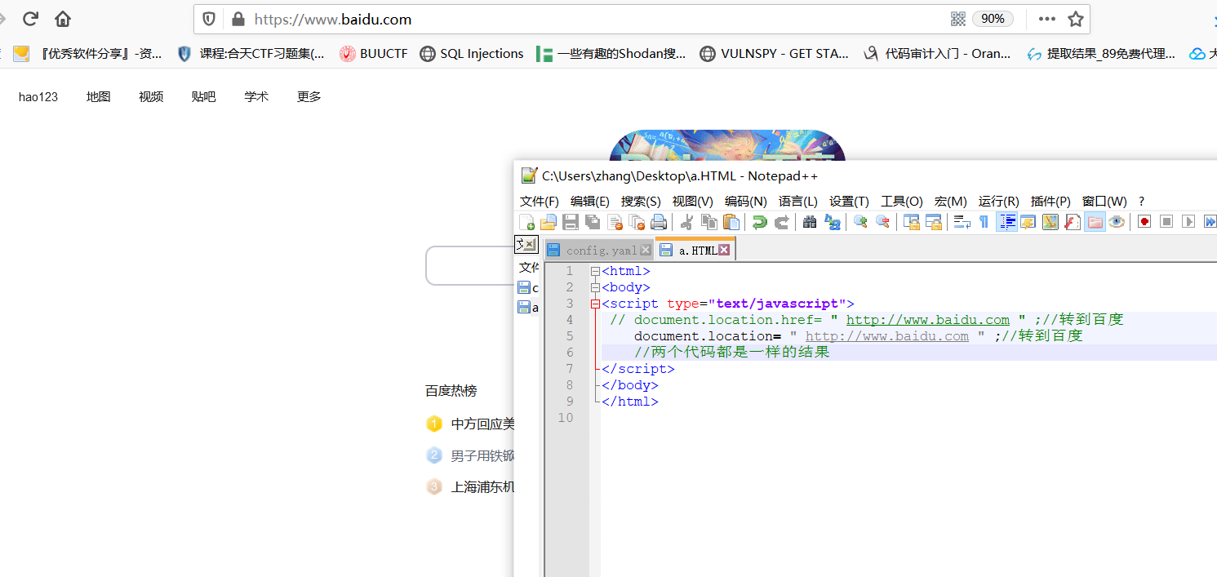Click the Open file folder icon
1217x577 pixels.
pyautogui.click(x=549, y=222)
